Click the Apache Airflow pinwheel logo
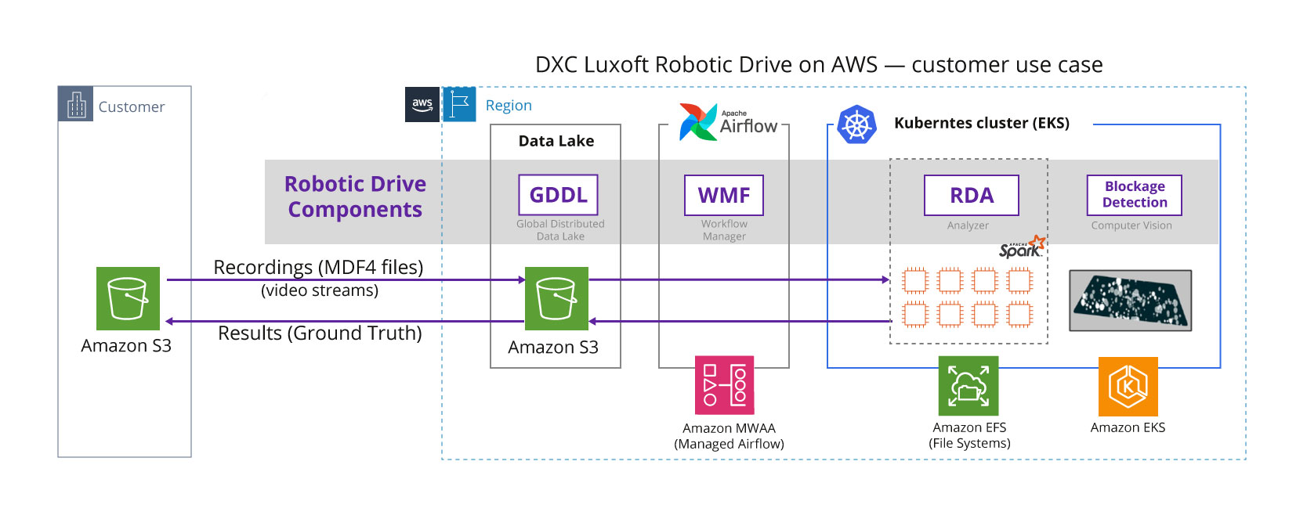Image resolution: width=1307 pixels, height=519 pixels. coord(697,122)
